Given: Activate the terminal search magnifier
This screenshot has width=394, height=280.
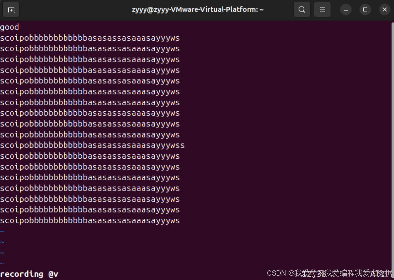Looking at the screenshot, I should [x=302, y=9].
